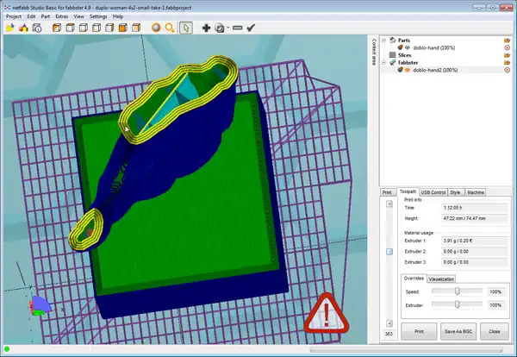Image resolution: width=517 pixels, height=357 pixels.
Task: Click the Speed override slider handle
Action: [x=457, y=291]
